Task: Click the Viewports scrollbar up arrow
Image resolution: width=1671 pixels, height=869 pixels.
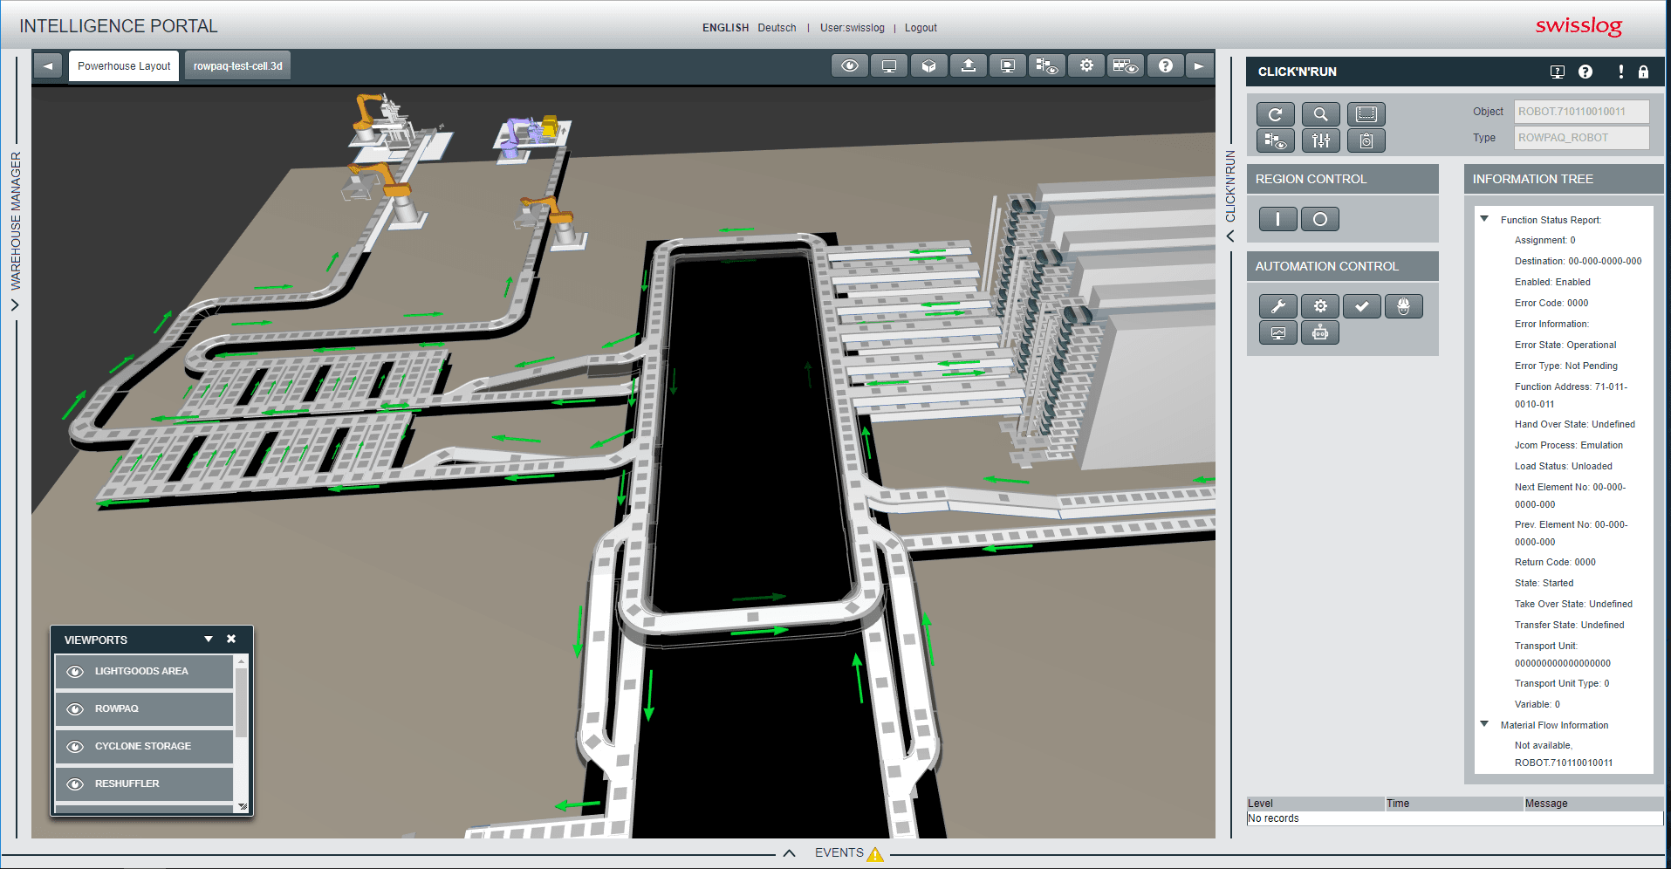Action: [x=242, y=662]
